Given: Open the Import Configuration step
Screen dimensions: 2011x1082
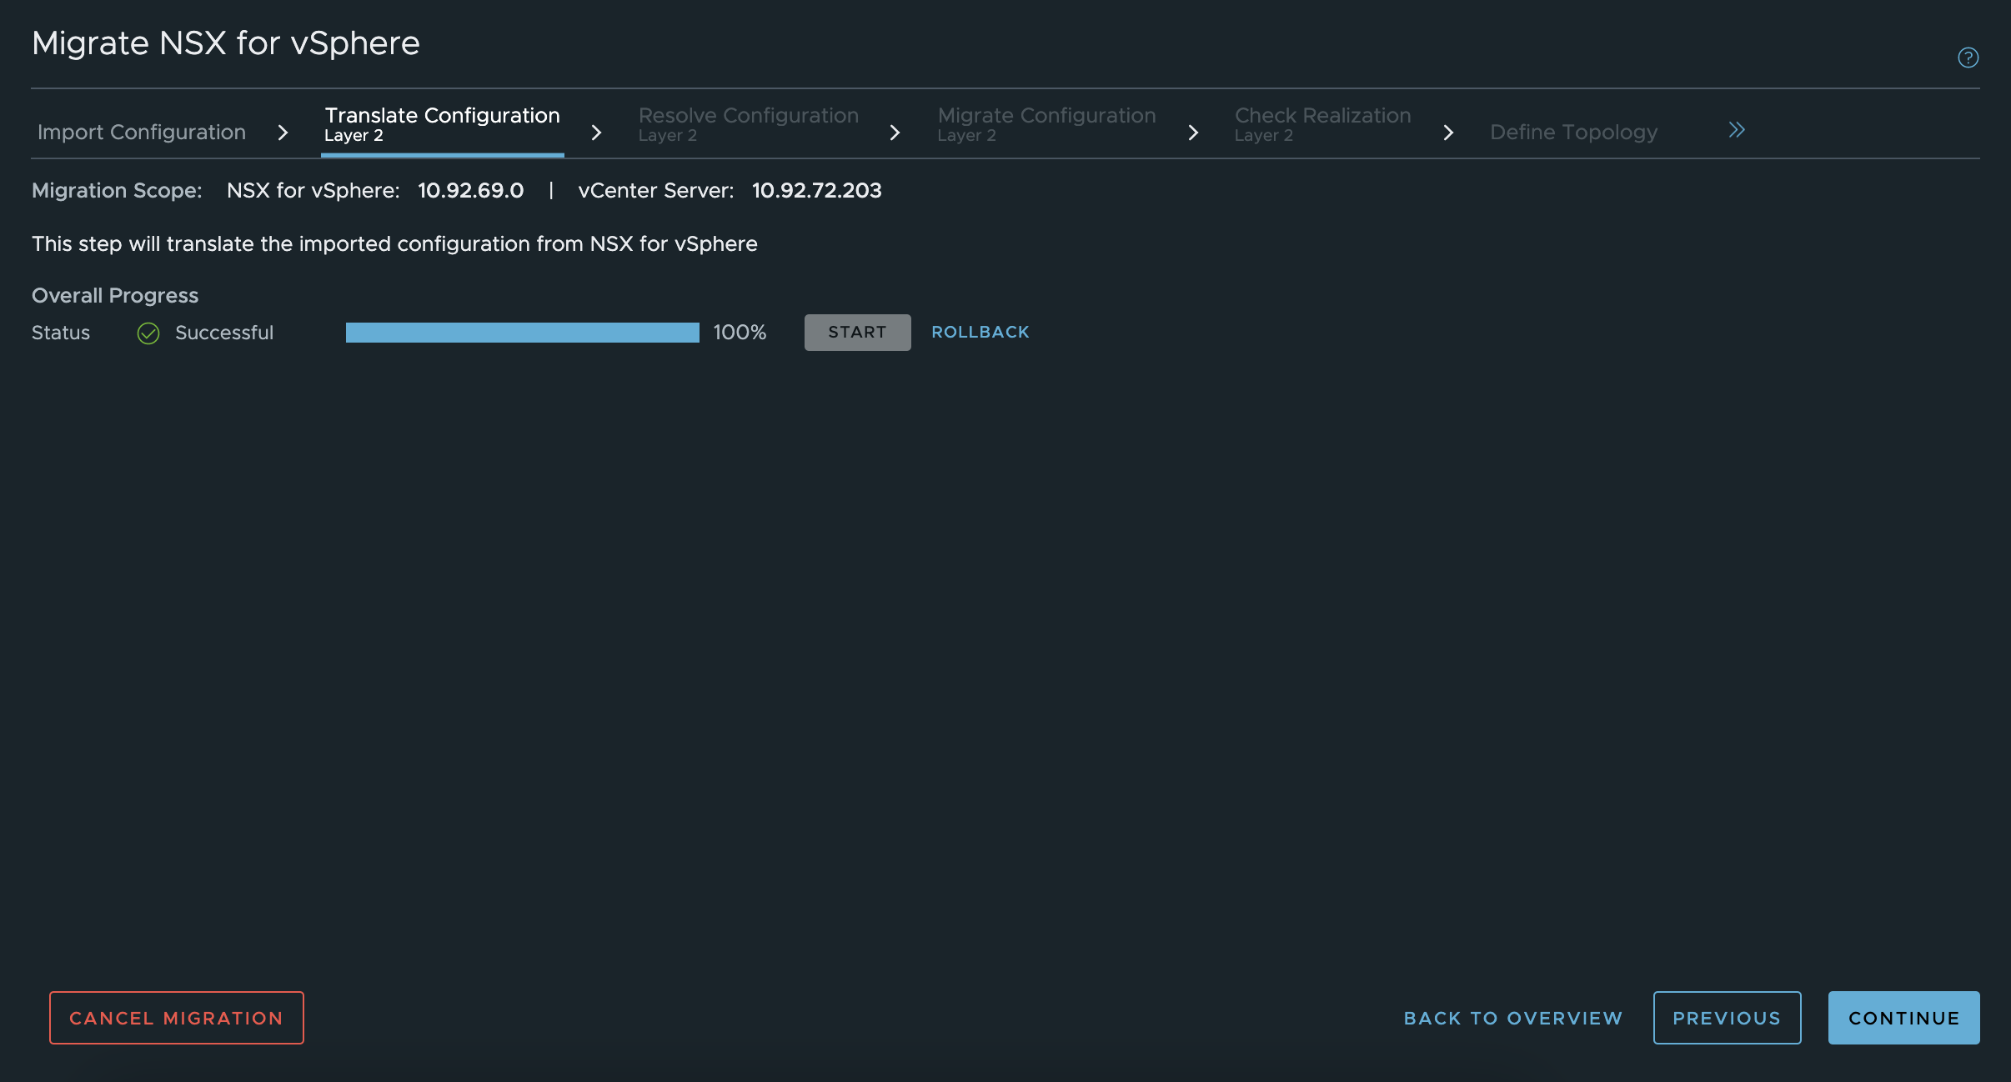Looking at the screenshot, I should 142,132.
